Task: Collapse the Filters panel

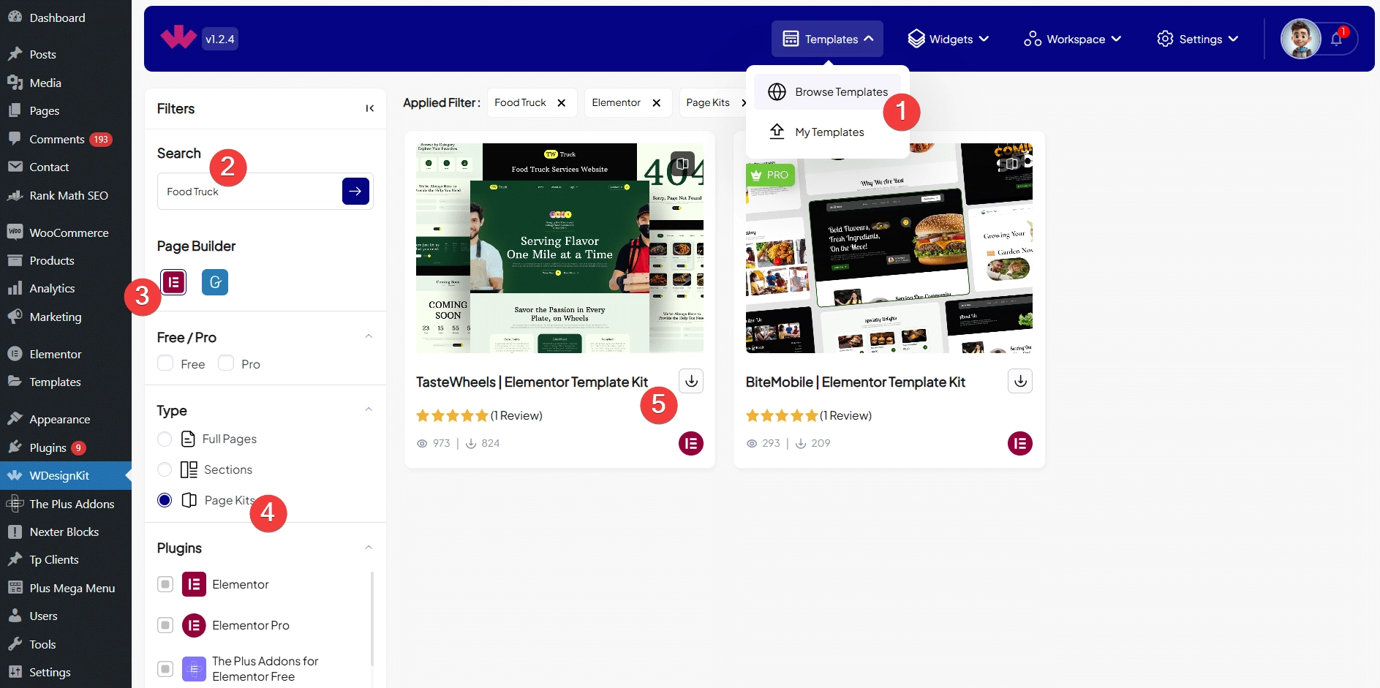Action: tap(370, 109)
